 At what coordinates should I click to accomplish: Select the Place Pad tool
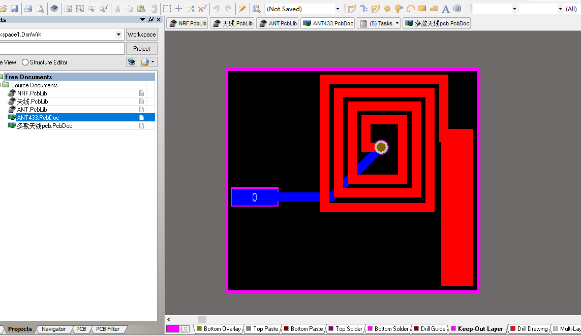click(x=387, y=9)
